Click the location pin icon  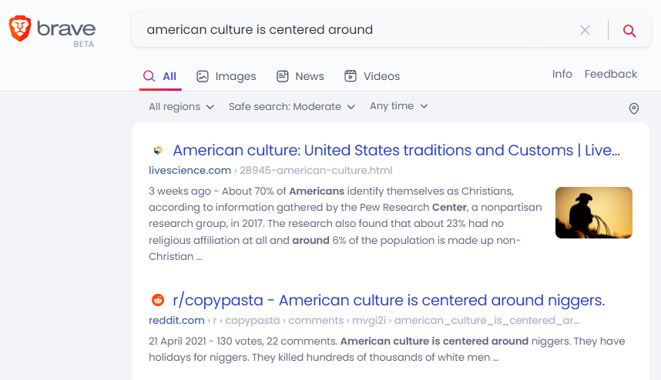tap(634, 108)
